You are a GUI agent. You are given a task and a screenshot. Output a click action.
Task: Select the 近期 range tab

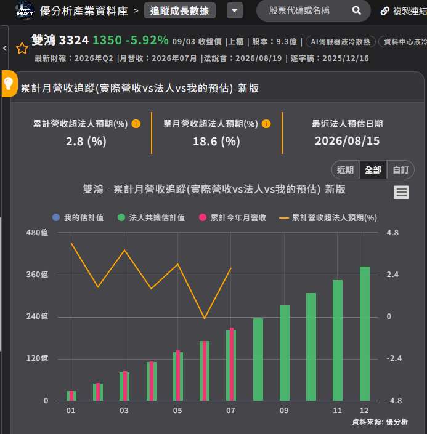345,170
